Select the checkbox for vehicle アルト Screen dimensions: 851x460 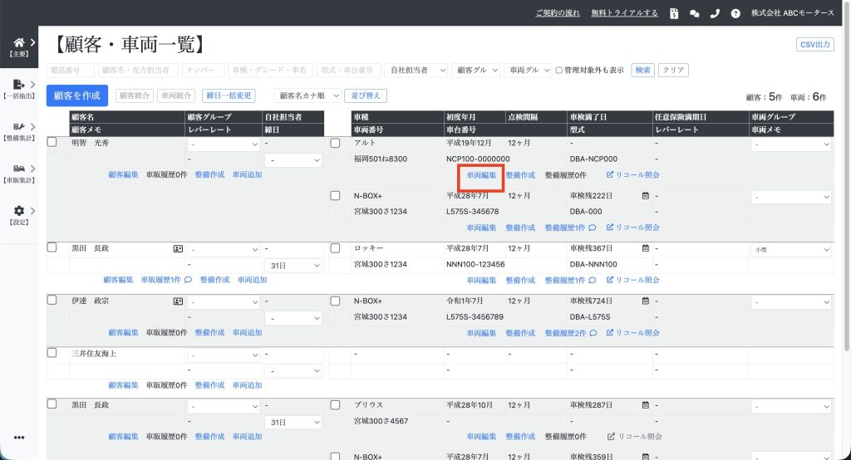336,143
